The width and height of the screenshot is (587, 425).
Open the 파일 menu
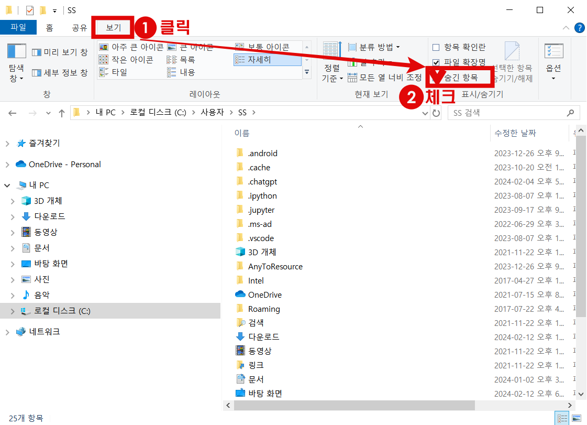point(19,27)
